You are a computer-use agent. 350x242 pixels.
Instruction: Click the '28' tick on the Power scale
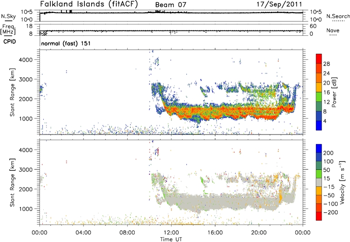(x=326, y=64)
